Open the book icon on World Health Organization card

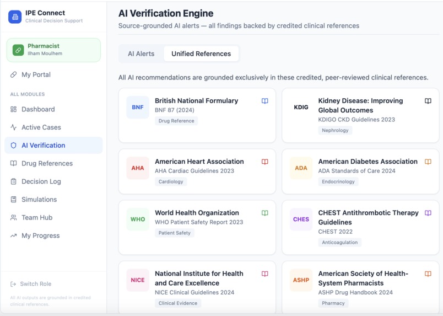(x=264, y=213)
